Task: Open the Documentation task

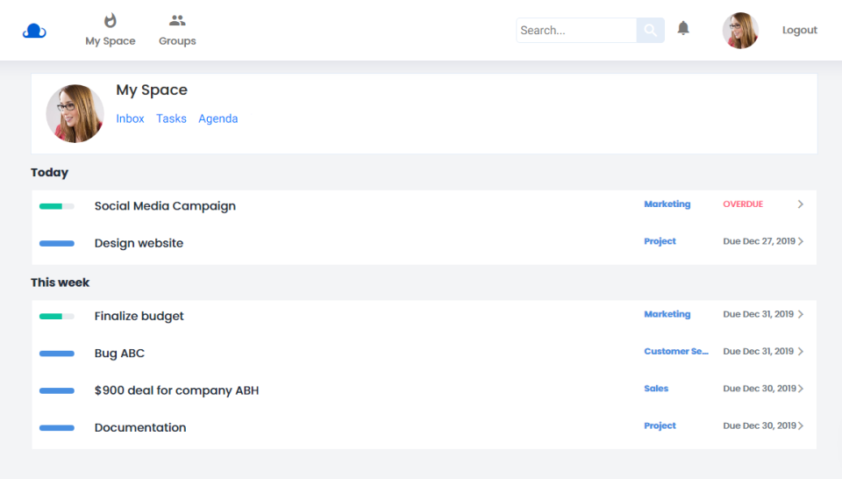Action: (140, 427)
